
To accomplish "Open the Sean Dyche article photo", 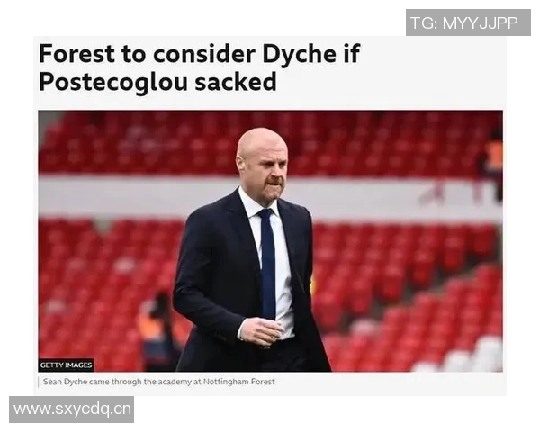I will (270, 241).
